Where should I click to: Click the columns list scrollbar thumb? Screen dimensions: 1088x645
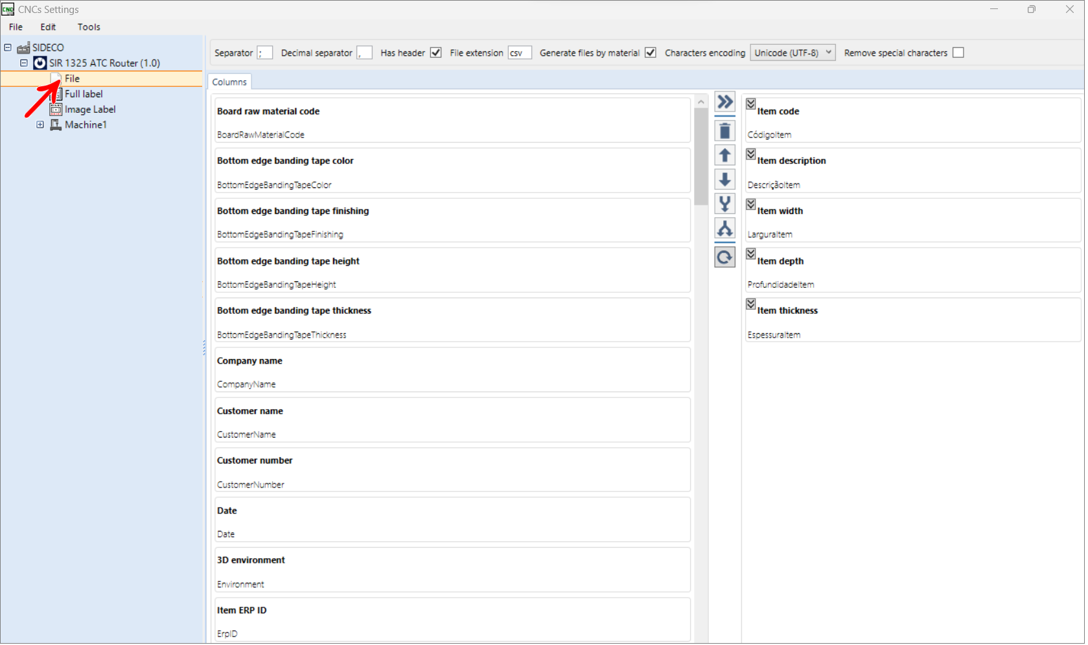point(702,157)
